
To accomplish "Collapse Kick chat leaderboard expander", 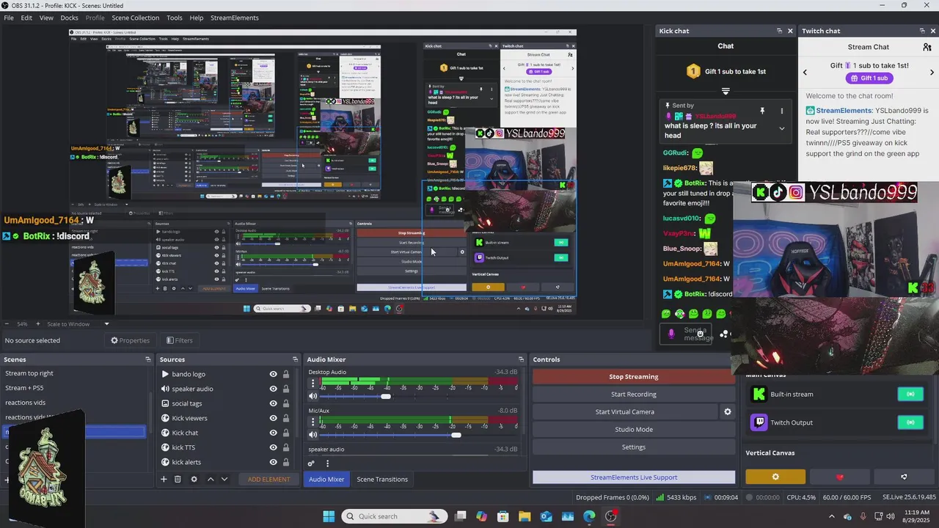I will (x=726, y=92).
